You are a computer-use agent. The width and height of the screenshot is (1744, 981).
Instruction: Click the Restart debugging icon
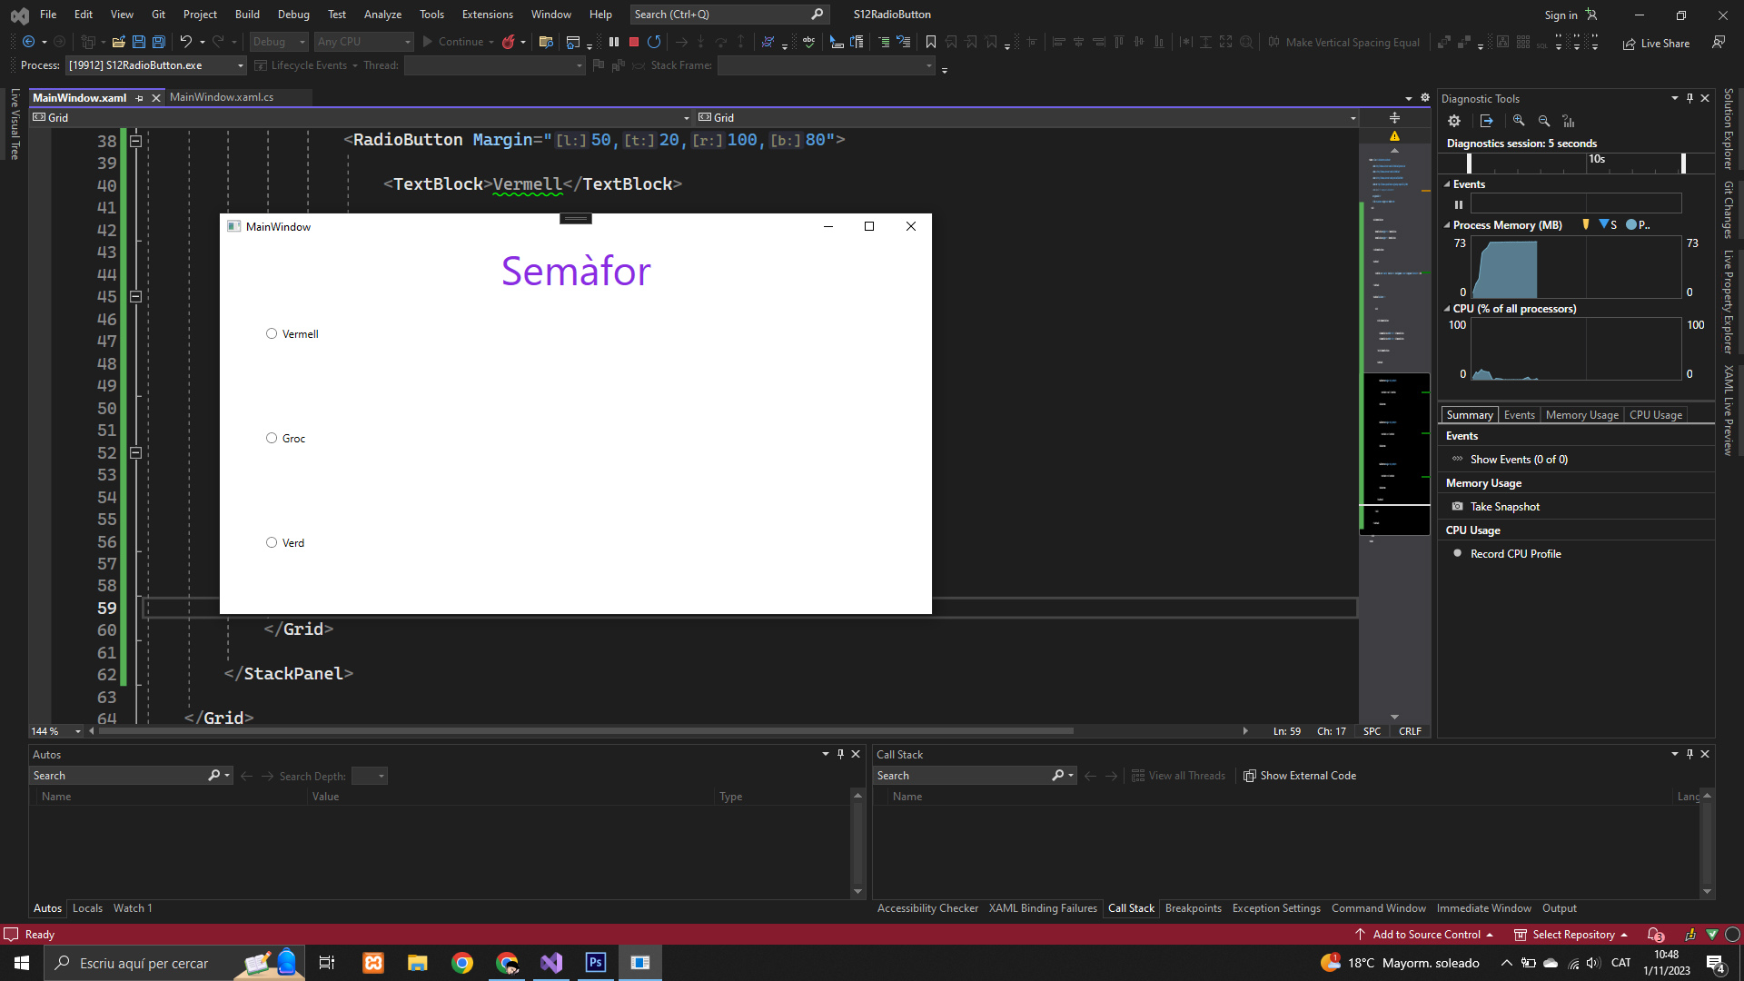click(654, 42)
